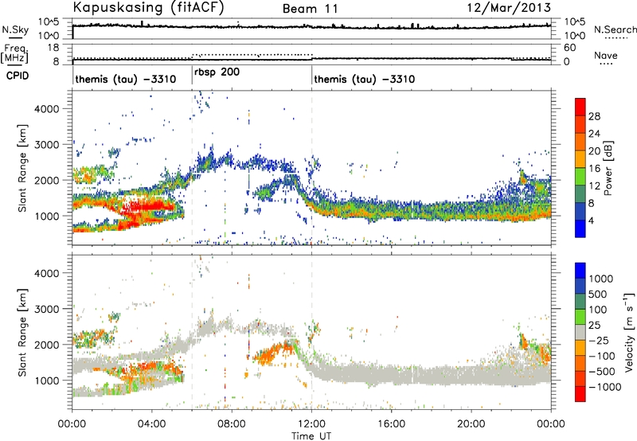Viewport: 637px width, 441px height.
Task: Pick the red top segment of Power colorbar
Action: 580,107
